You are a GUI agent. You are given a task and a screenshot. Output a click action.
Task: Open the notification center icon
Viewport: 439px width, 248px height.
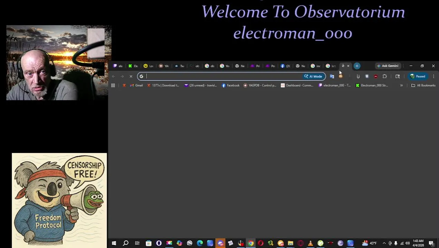click(431, 244)
